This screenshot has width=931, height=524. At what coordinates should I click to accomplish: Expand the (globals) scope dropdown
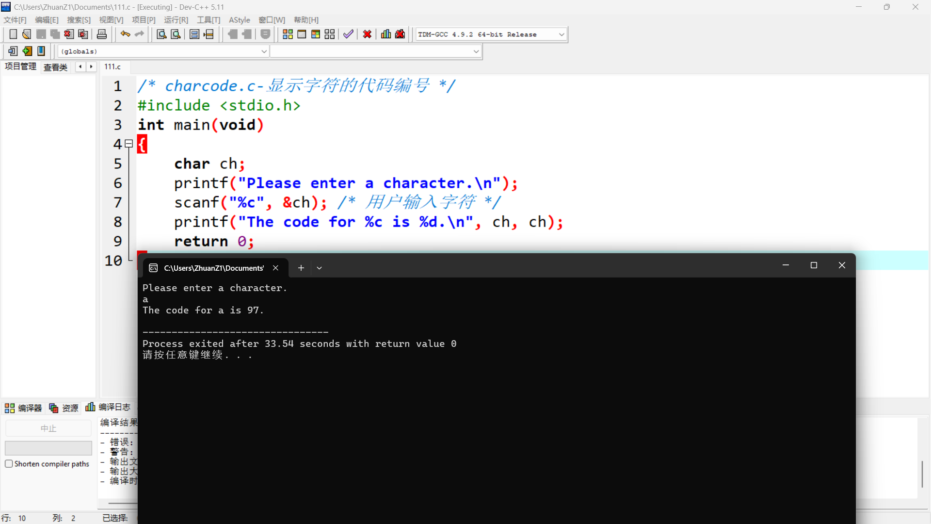tap(264, 51)
